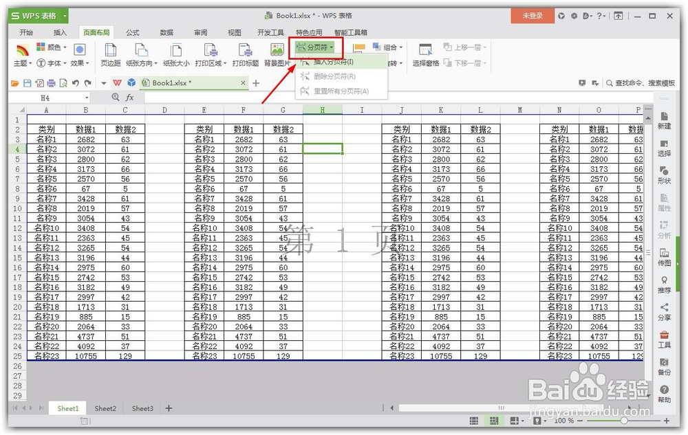Click the redo arrow icon
The height and width of the screenshot is (435, 688).
pyautogui.click(x=88, y=82)
